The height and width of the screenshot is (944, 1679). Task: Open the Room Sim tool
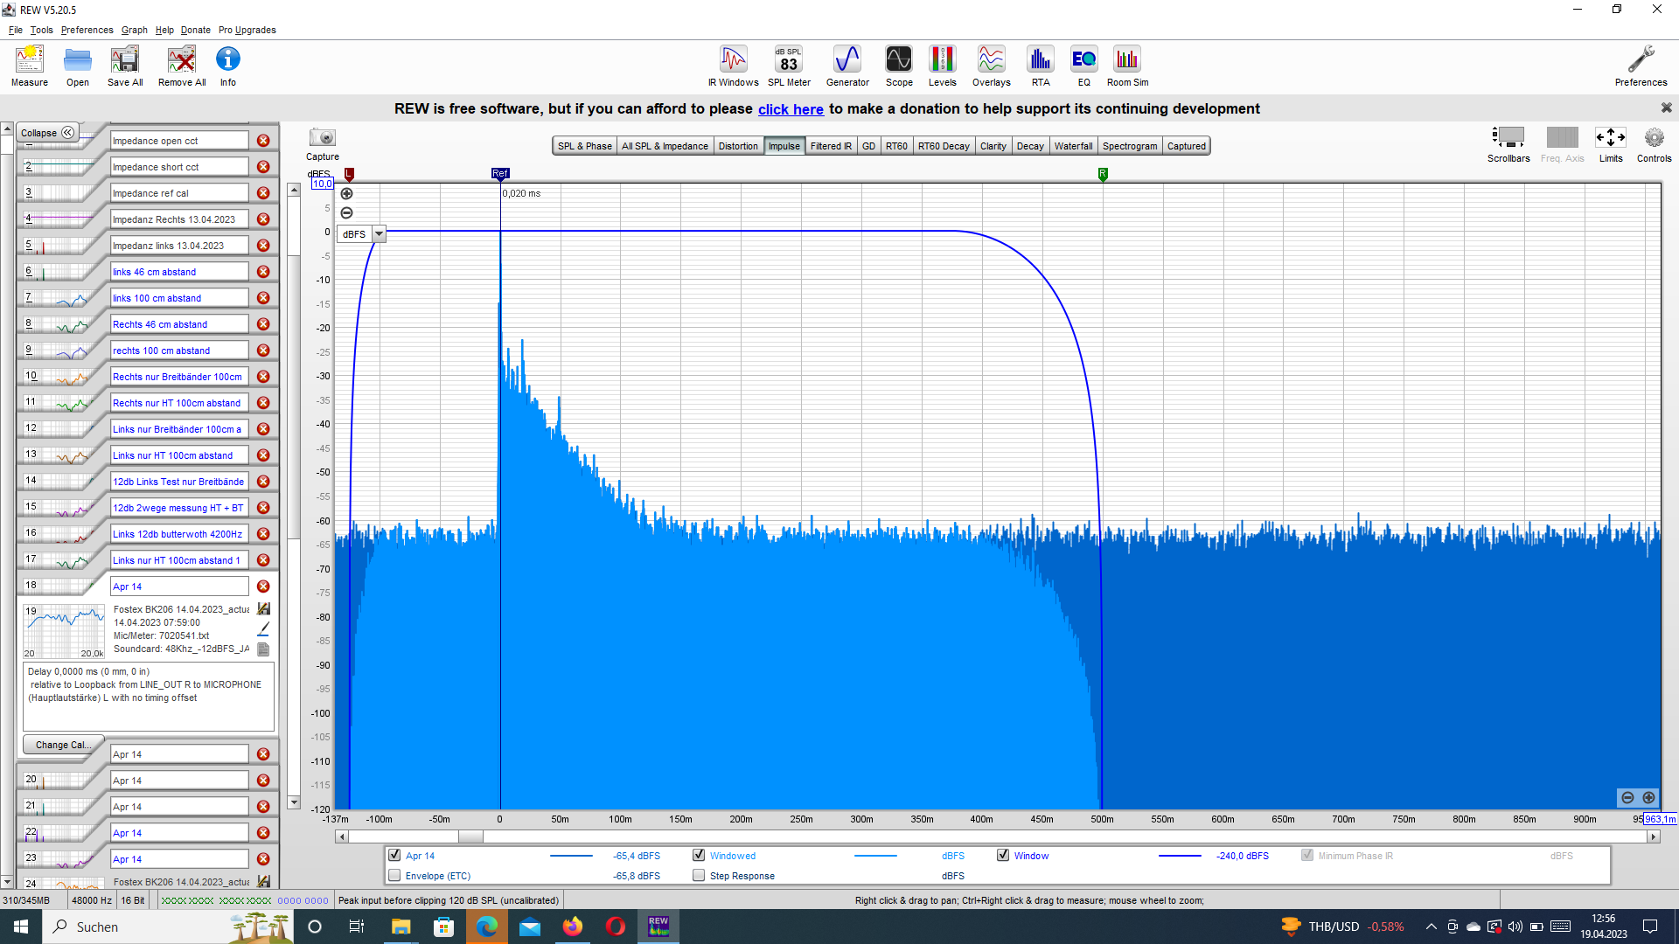pyautogui.click(x=1127, y=66)
